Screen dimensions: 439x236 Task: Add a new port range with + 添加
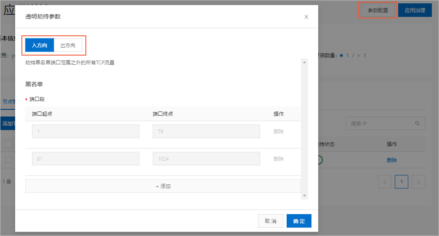[163, 186]
